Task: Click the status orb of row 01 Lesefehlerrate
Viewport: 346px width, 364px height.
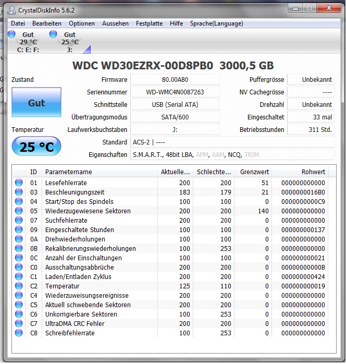Action: 19,183
